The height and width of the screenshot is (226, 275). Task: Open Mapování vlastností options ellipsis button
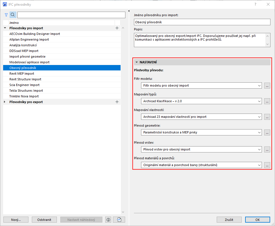pos(267,117)
